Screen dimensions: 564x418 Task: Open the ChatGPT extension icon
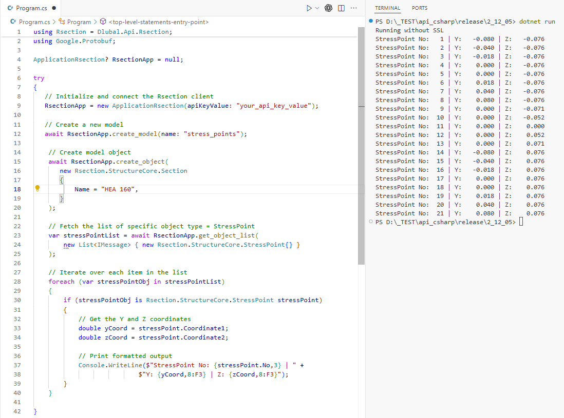[x=329, y=8]
